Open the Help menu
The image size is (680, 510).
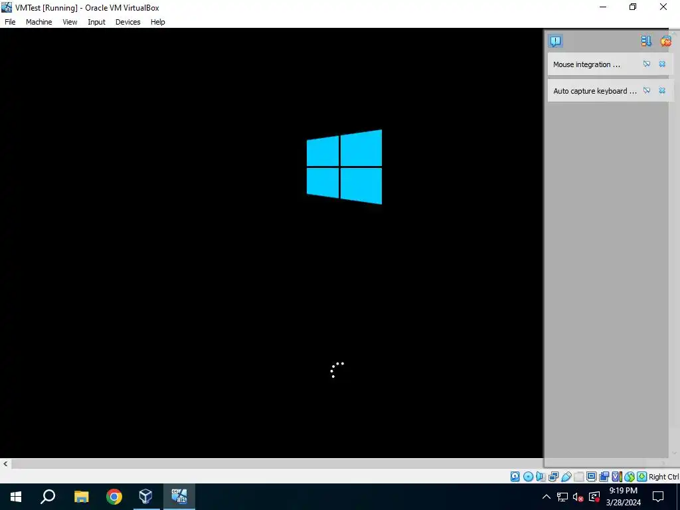158,22
